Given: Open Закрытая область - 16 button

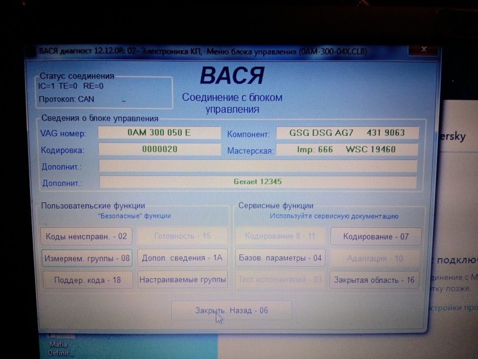Looking at the screenshot, I should (x=374, y=280).
